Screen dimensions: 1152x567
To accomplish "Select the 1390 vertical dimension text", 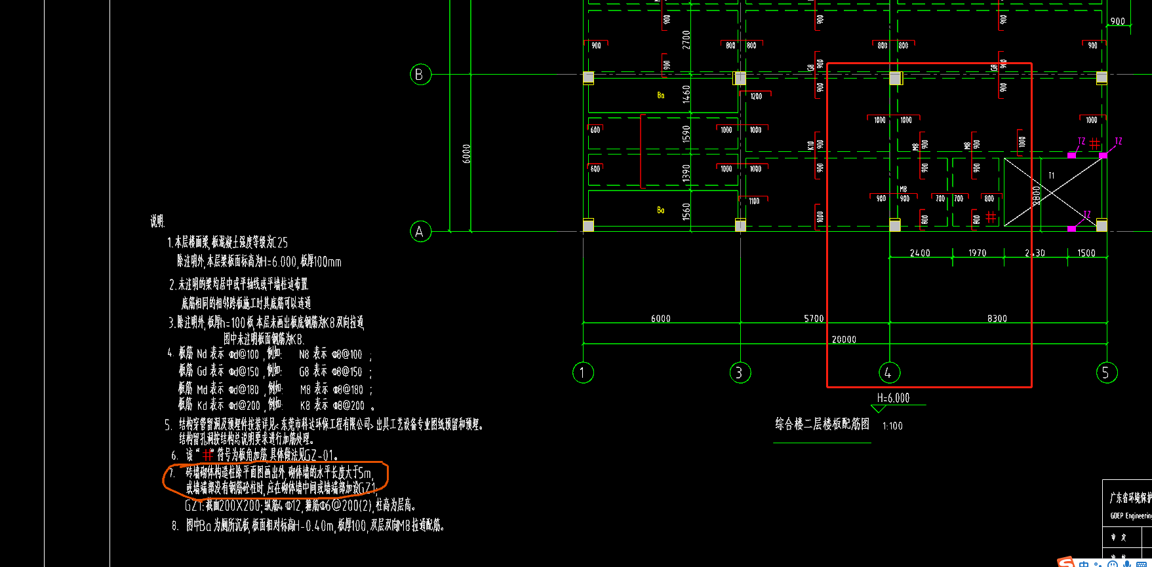I will (x=686, y=173).
